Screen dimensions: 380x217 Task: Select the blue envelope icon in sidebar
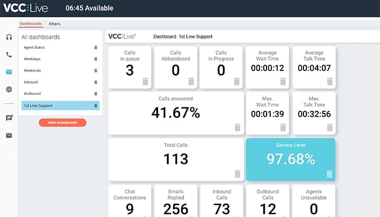pyautogui.click(x=9, y=72)
